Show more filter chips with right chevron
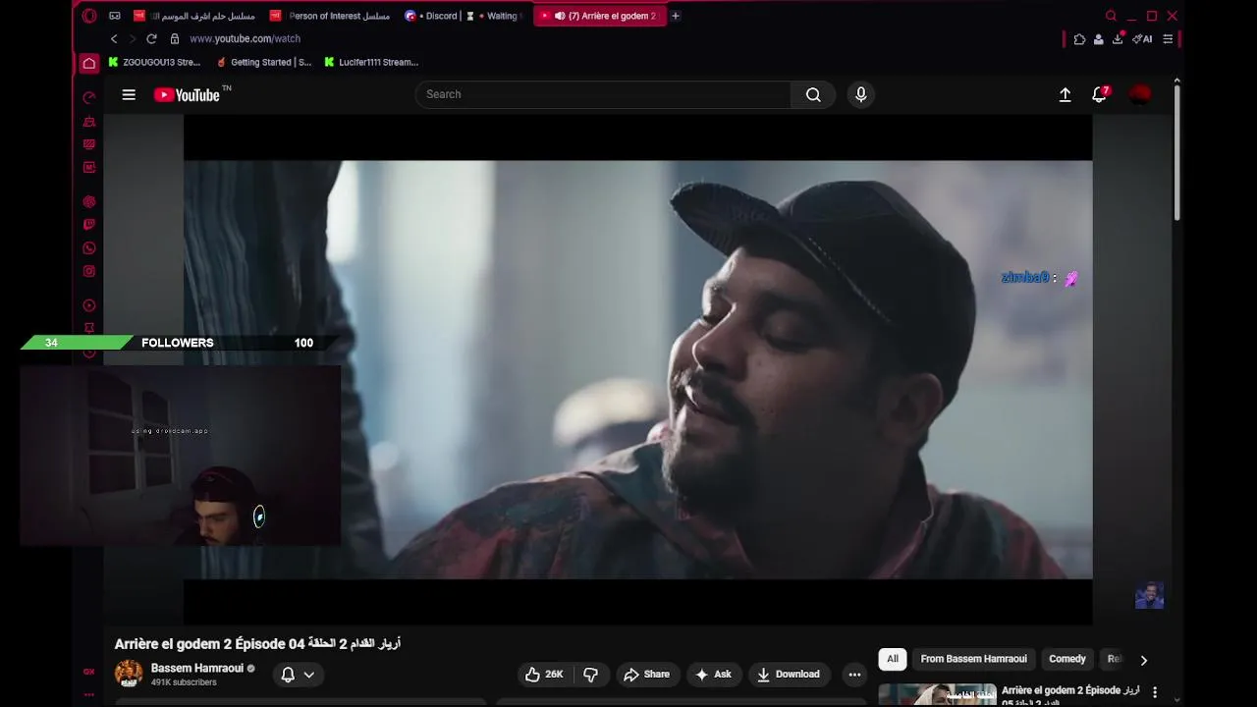The image size is (1257, 707). click(x=1143, y=660)
